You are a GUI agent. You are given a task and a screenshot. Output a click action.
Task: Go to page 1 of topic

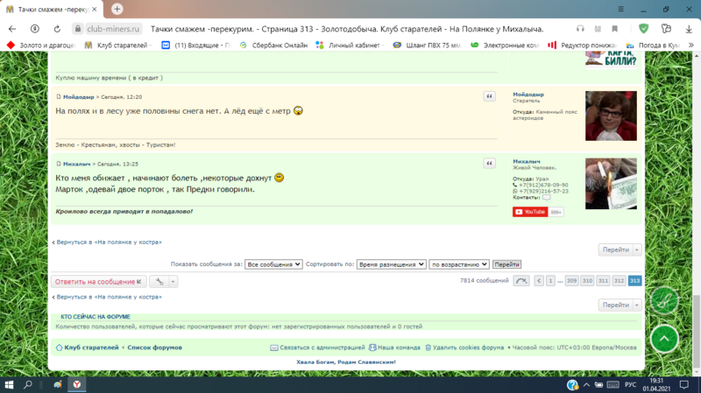(551, 281)
